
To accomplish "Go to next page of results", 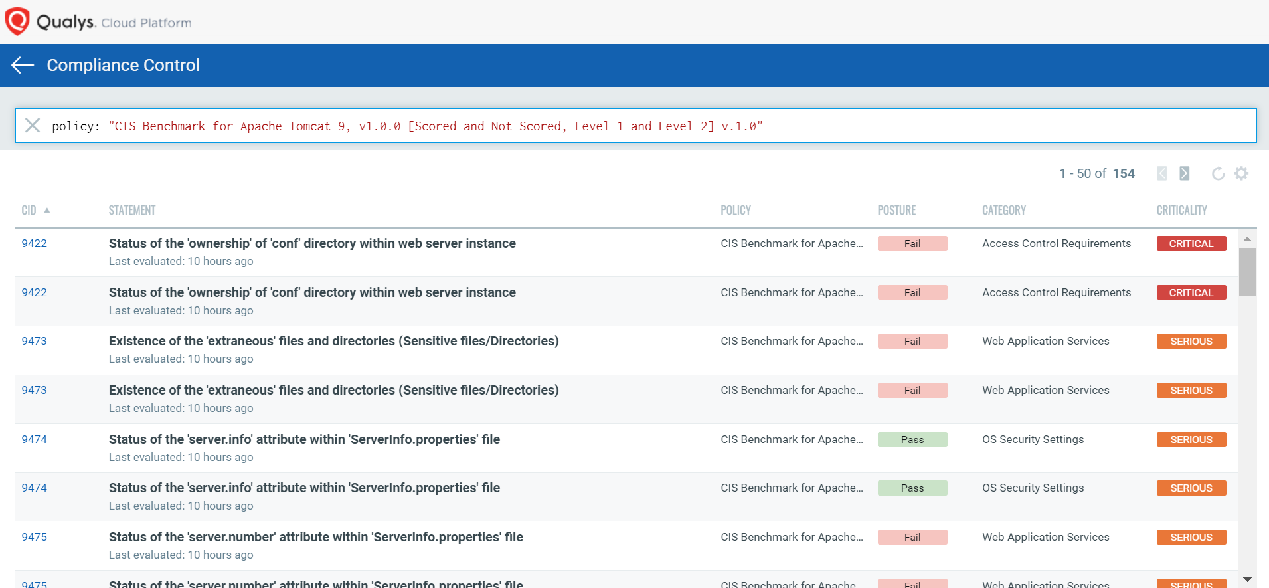I will point(1184,173).
